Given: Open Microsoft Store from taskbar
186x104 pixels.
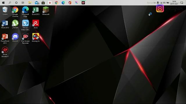Looking at the screenshot, I should (x=43, y=3).
